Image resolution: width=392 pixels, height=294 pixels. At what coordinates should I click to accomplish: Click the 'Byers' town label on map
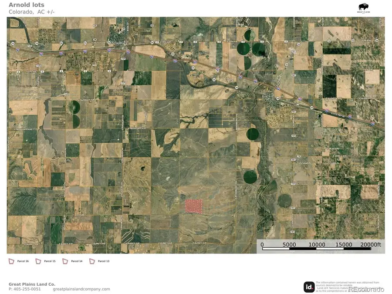pos(266,96)
